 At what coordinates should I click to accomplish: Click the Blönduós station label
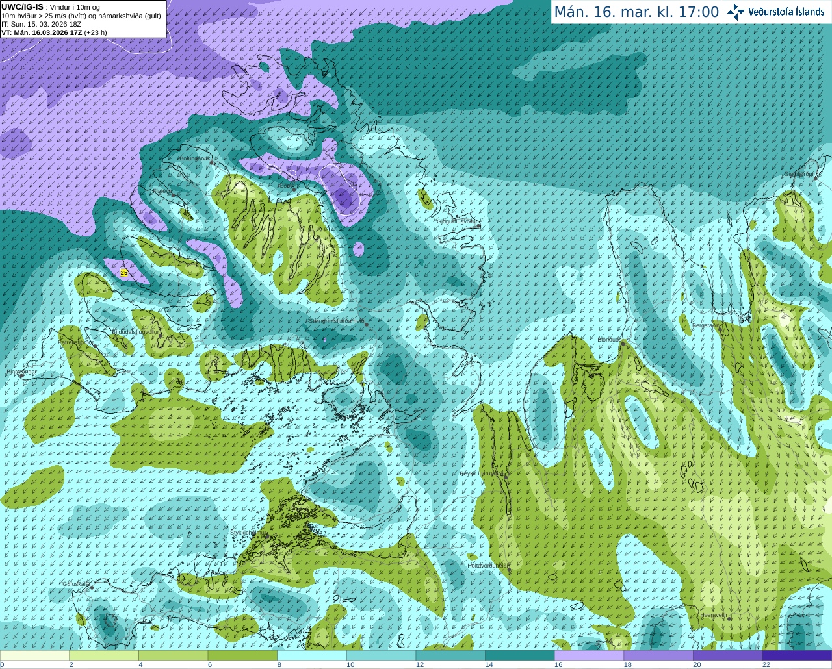(610, 340)
